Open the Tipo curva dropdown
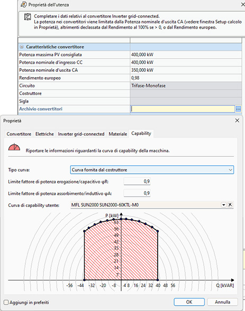 coord(152,170)
